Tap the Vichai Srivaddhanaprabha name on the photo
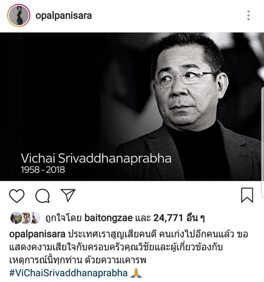The width and height of the screenshot is (264, 282). (96, 158)
